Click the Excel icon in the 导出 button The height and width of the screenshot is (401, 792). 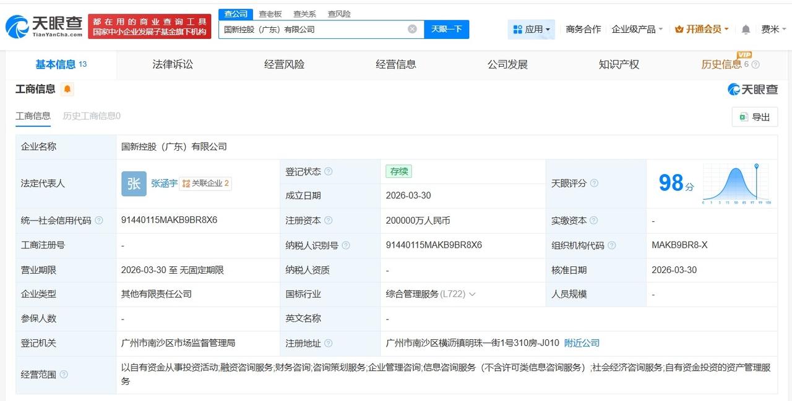tap(742, 117)
